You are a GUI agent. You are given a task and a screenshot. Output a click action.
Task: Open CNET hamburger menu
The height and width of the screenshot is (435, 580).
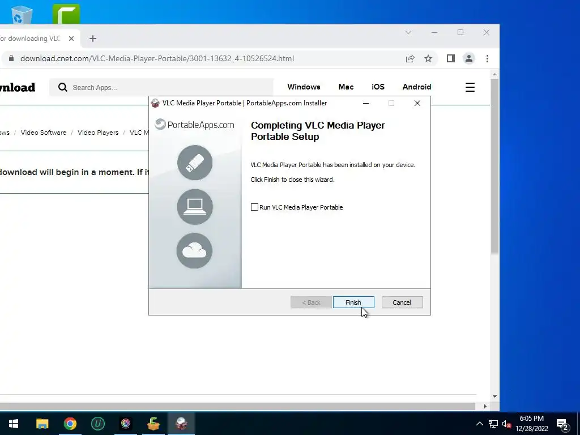click(470, 87)
